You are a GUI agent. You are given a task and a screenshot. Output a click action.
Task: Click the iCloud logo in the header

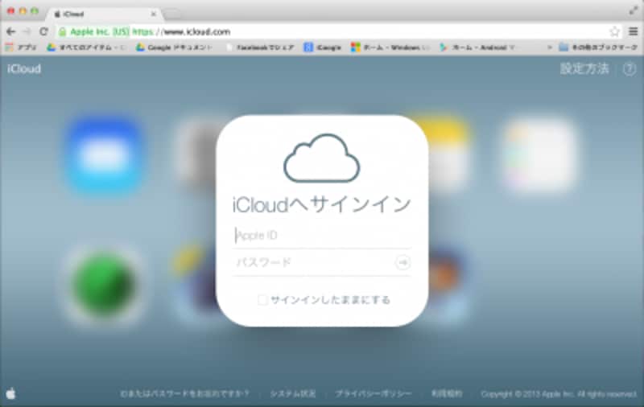point(24,68)
